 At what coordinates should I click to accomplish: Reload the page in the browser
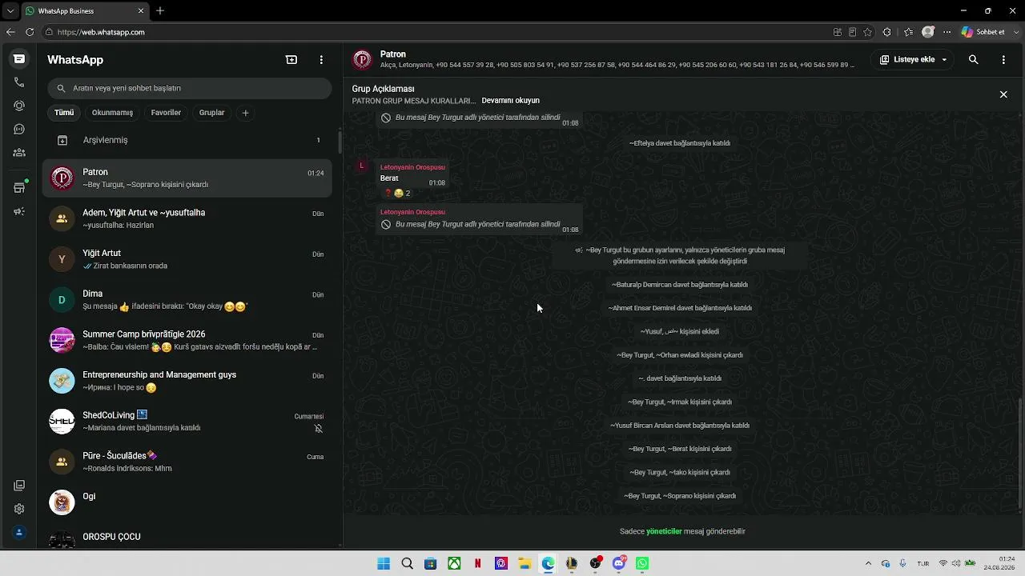point(30,32)
